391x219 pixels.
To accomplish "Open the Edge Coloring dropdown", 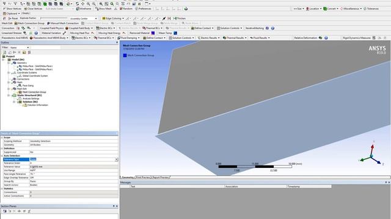I will 113,18.
